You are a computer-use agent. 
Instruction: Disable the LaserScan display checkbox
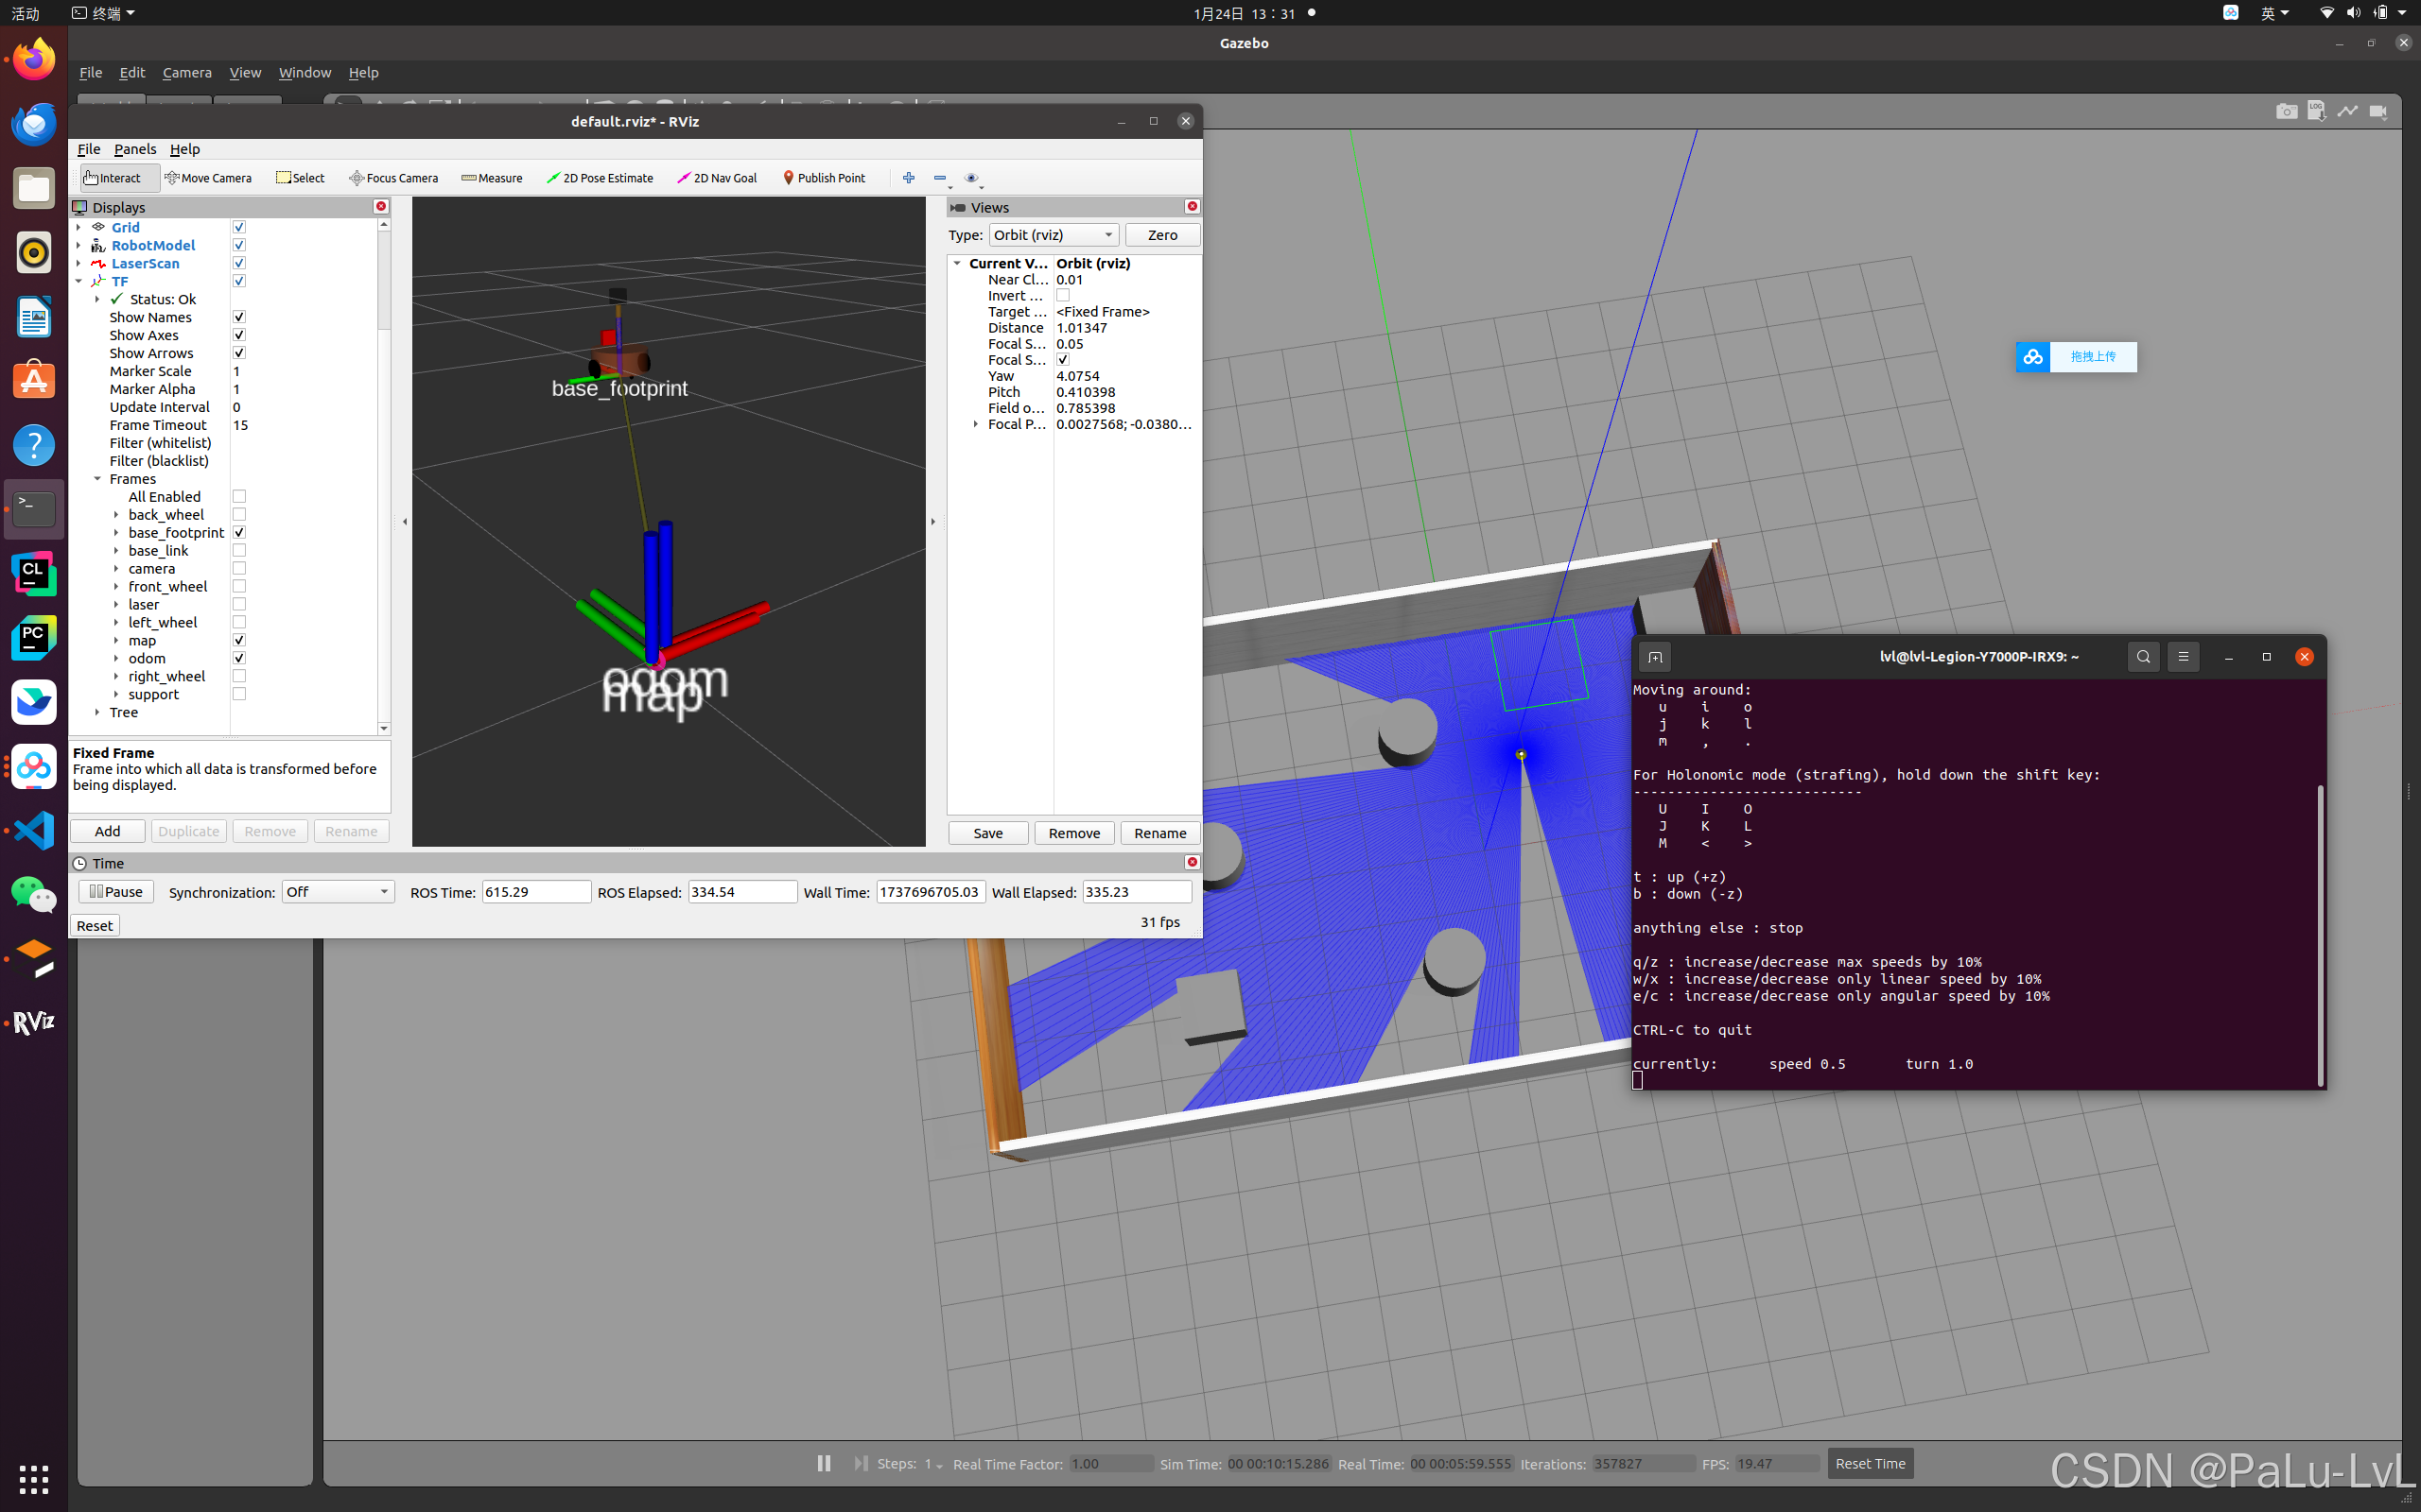[x=239, y=263]
